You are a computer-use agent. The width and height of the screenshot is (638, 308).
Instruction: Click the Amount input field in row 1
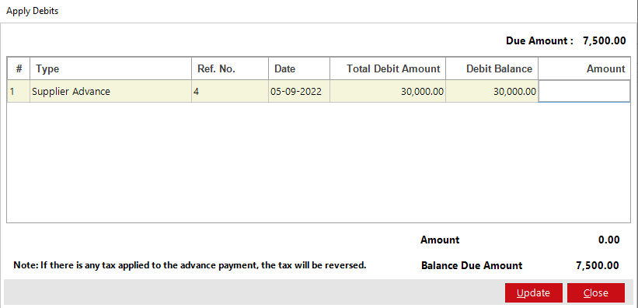click(x=584, y=91)
